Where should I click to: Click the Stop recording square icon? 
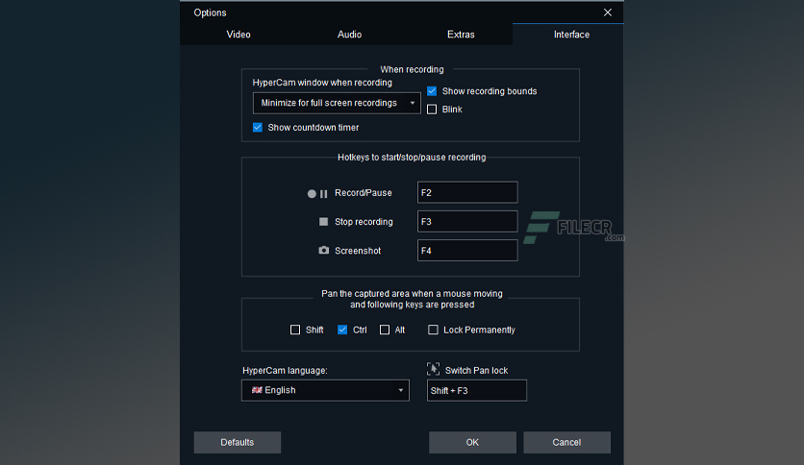(323, 222)
